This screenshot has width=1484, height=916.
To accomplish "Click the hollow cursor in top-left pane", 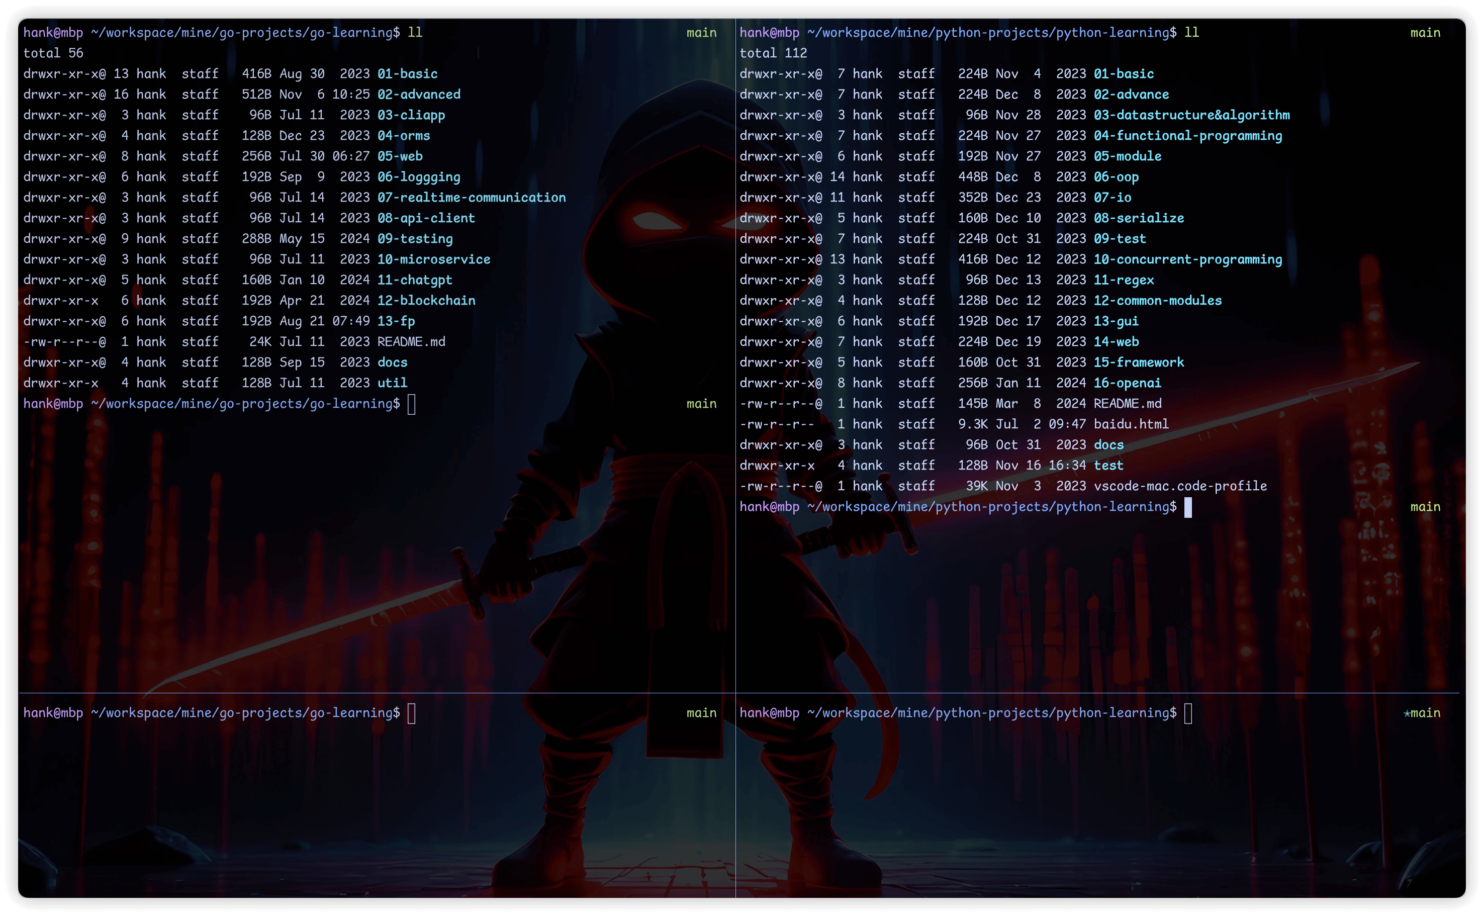I will click(411, 404).
